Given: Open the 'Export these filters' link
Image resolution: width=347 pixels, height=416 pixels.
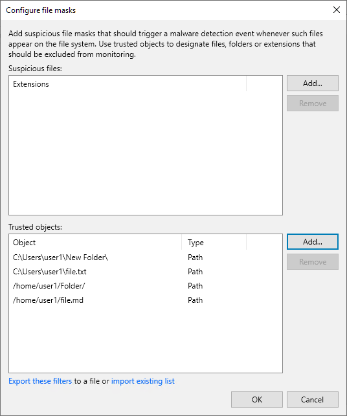Looking at the screenshot, I should tap(40, 381).
